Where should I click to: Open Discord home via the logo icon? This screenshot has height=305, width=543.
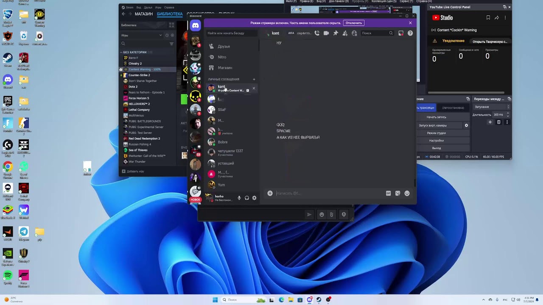point(195,26)
